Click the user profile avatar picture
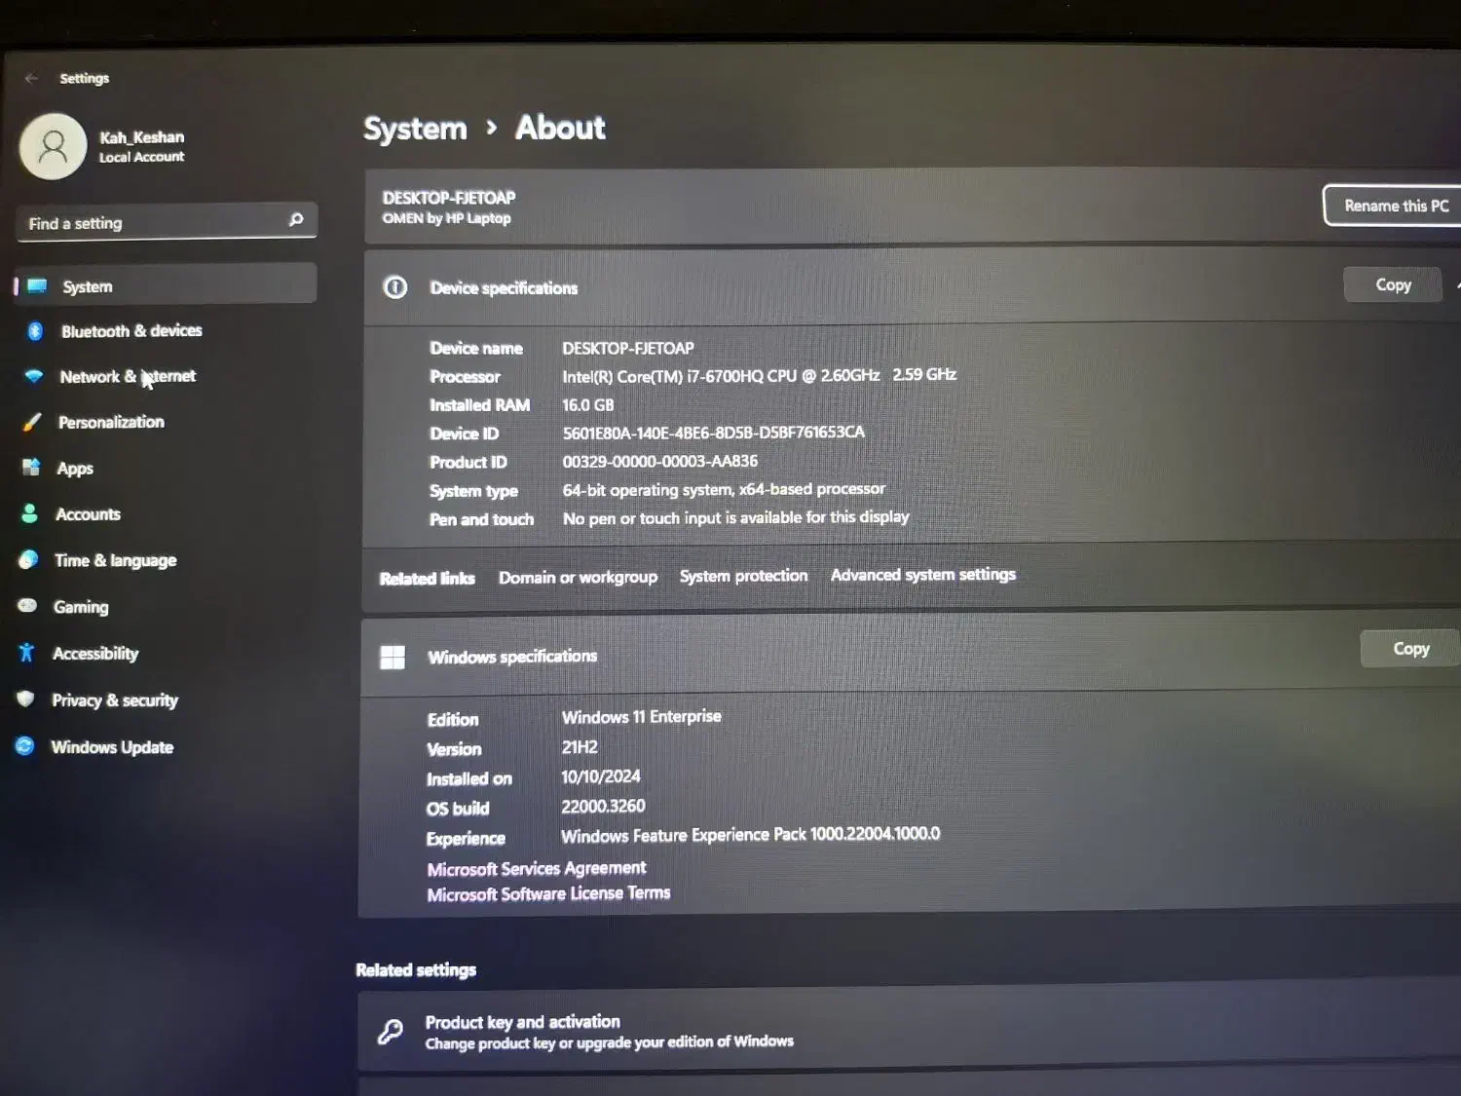 [x=54, y=147]
